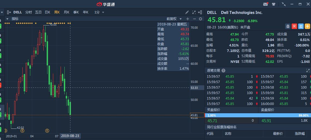Click the red 买 buy button
The width and height of the screenshot is (311, 140).
[x=294, y=26]
